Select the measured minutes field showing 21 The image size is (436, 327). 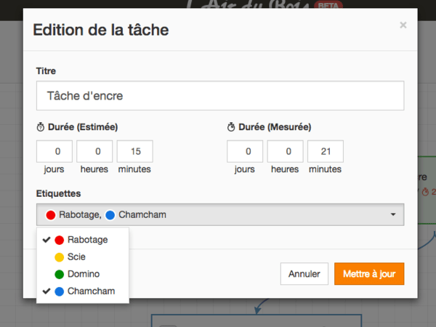click(x=325, y=151)
